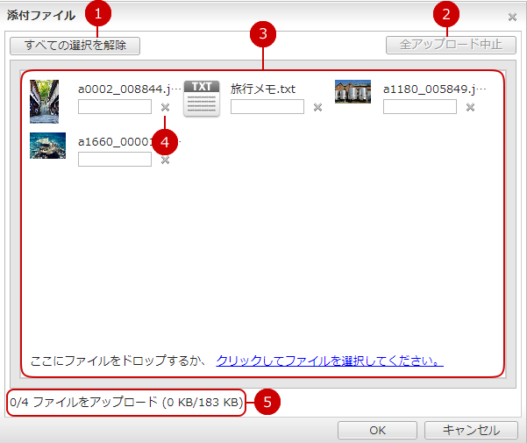
Task: Click the 旅行メモ.txt file name
Action: click(264, 89)
